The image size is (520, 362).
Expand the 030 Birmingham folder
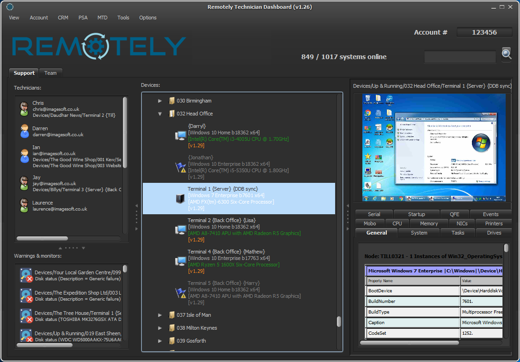[160, 101]
